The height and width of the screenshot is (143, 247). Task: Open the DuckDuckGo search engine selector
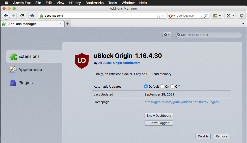point(172,16)
